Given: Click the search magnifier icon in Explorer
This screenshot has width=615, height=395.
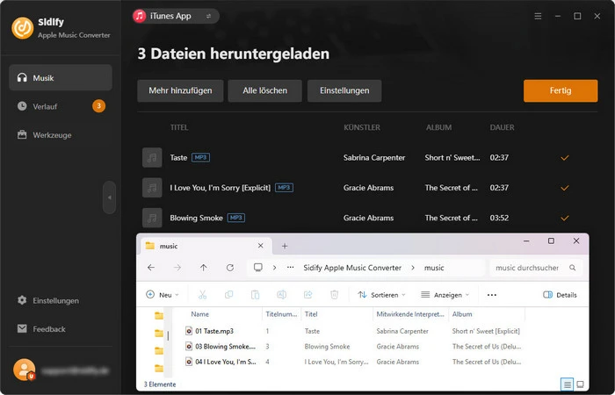Looking at the screenshot, I should [x=573, y=268].
